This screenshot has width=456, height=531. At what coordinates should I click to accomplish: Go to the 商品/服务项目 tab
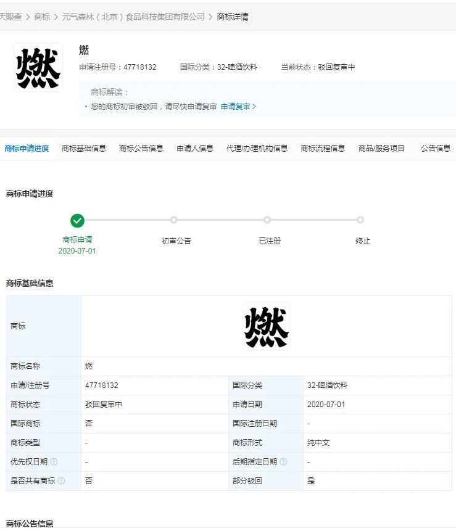click(381, 149)
